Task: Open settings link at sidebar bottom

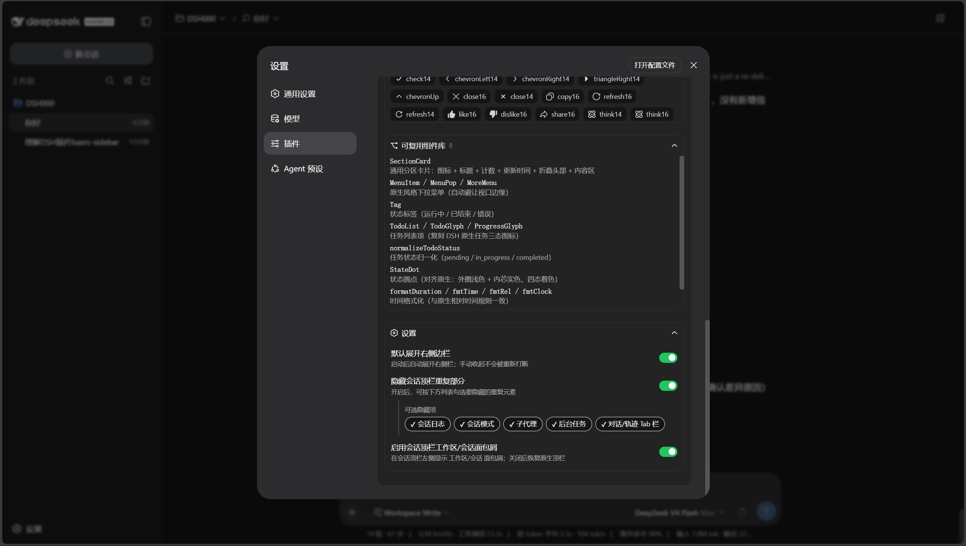Action: 27,529
